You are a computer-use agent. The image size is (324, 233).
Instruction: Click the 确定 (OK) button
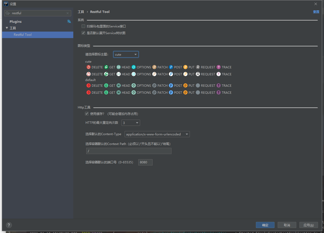(x=265, y=225)
